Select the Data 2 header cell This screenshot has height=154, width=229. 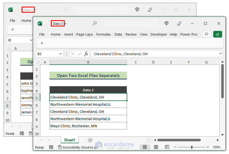(x=88, y=90)
